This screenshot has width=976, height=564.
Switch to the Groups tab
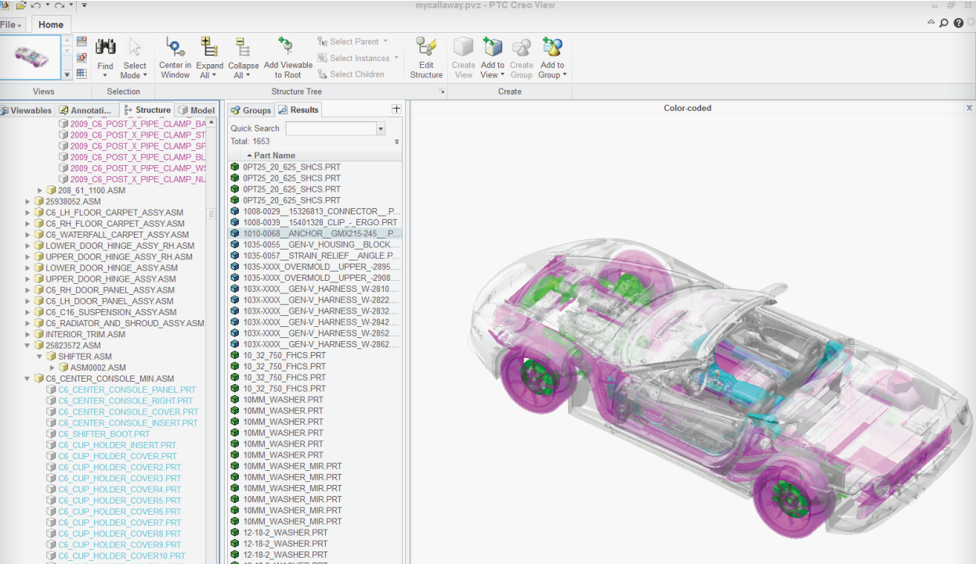251,110
